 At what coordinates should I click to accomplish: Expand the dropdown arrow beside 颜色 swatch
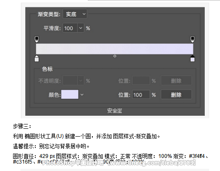click(82, 94)
